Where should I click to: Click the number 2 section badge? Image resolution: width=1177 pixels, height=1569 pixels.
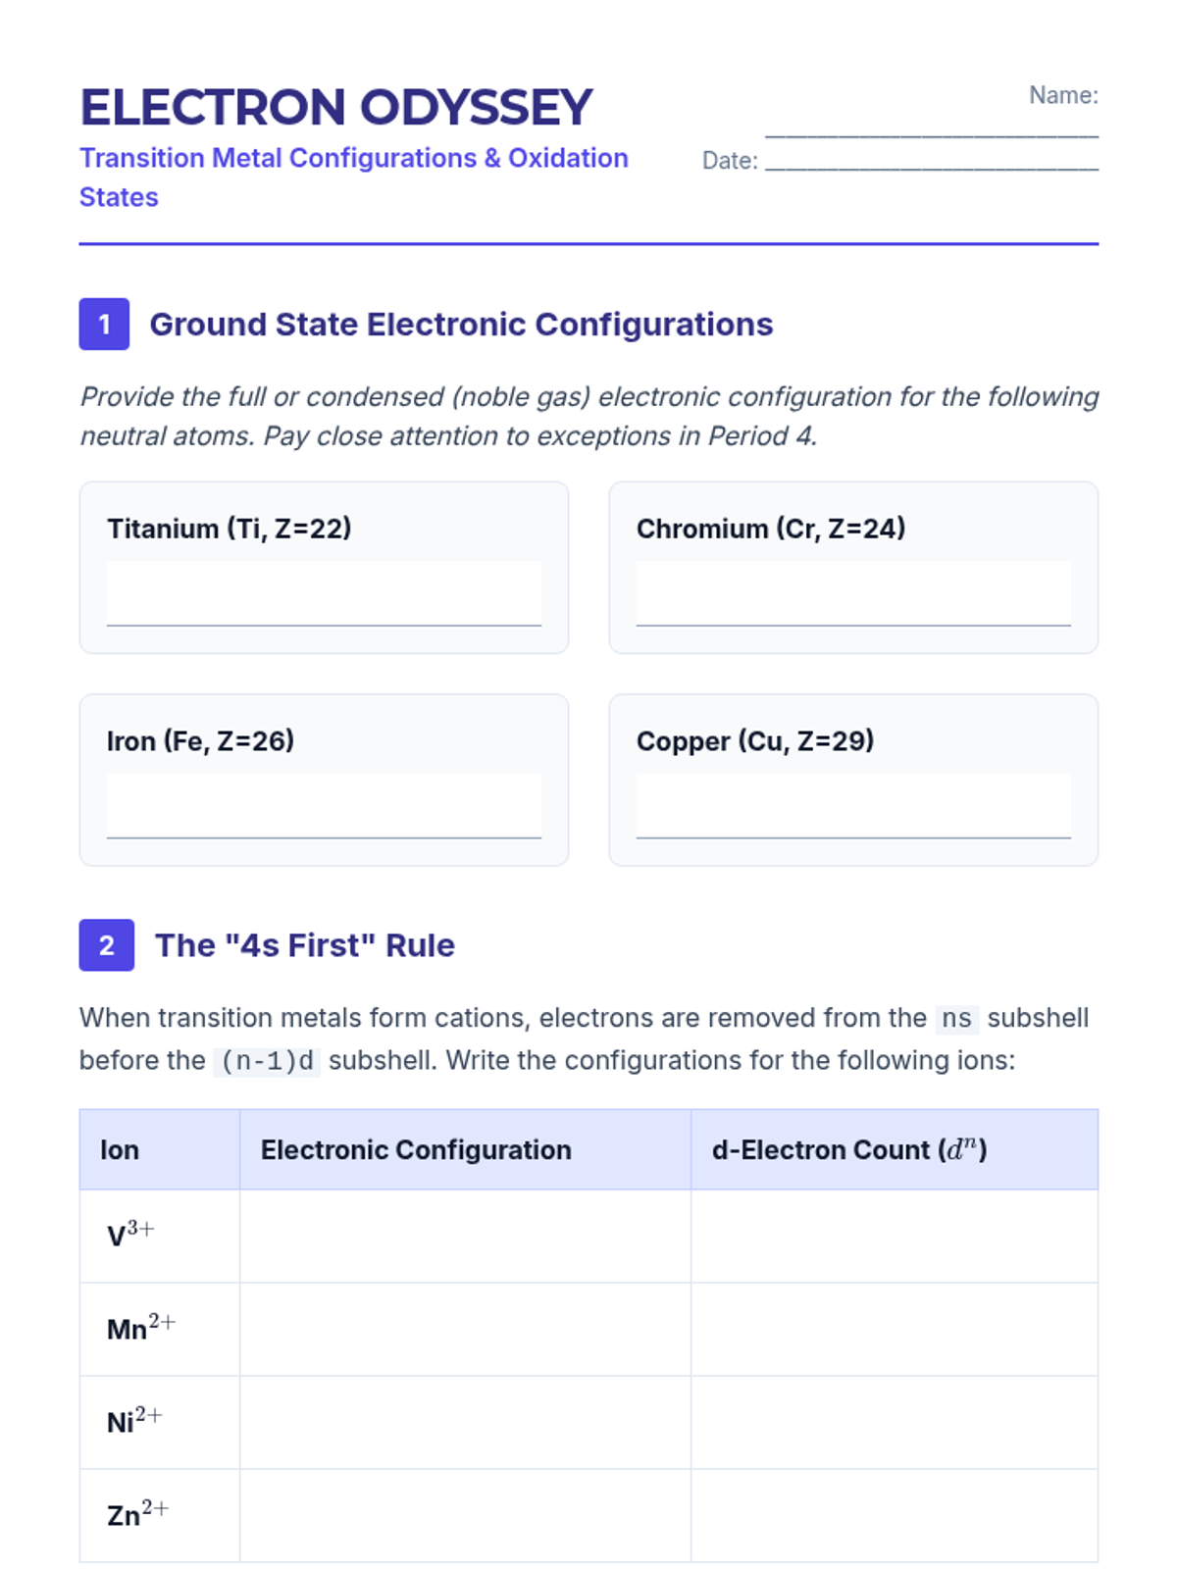(106, 945)
